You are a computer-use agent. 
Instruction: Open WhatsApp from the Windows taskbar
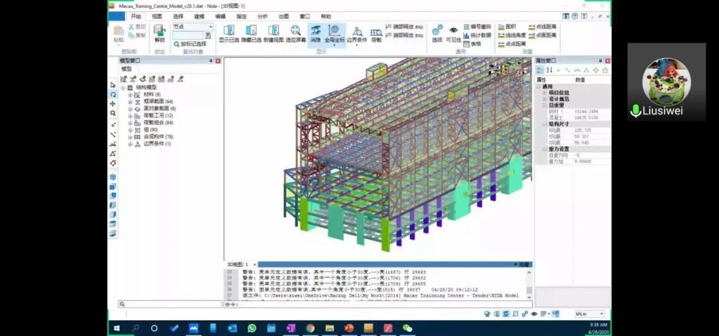coord(252,328)
